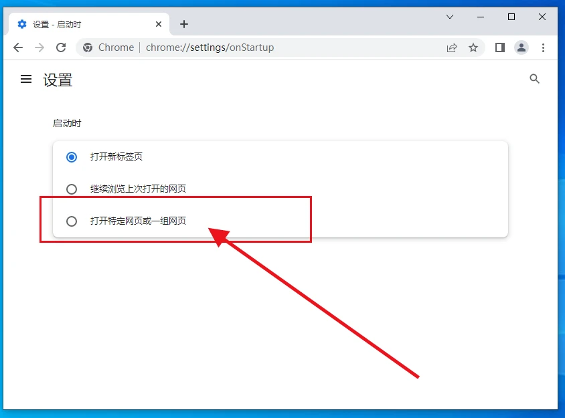The height and width of the screenshot is (418, 565).
Task: Share this page using the share icon
Action: click(x=453, y=47)
